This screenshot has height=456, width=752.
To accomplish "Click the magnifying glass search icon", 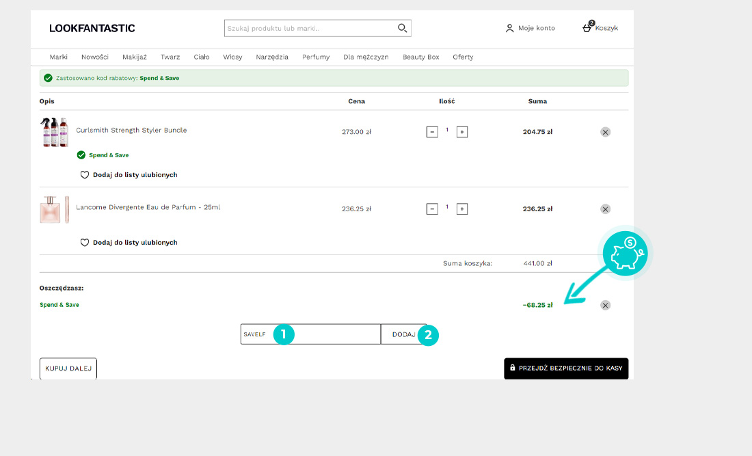I will pos(403,28).
